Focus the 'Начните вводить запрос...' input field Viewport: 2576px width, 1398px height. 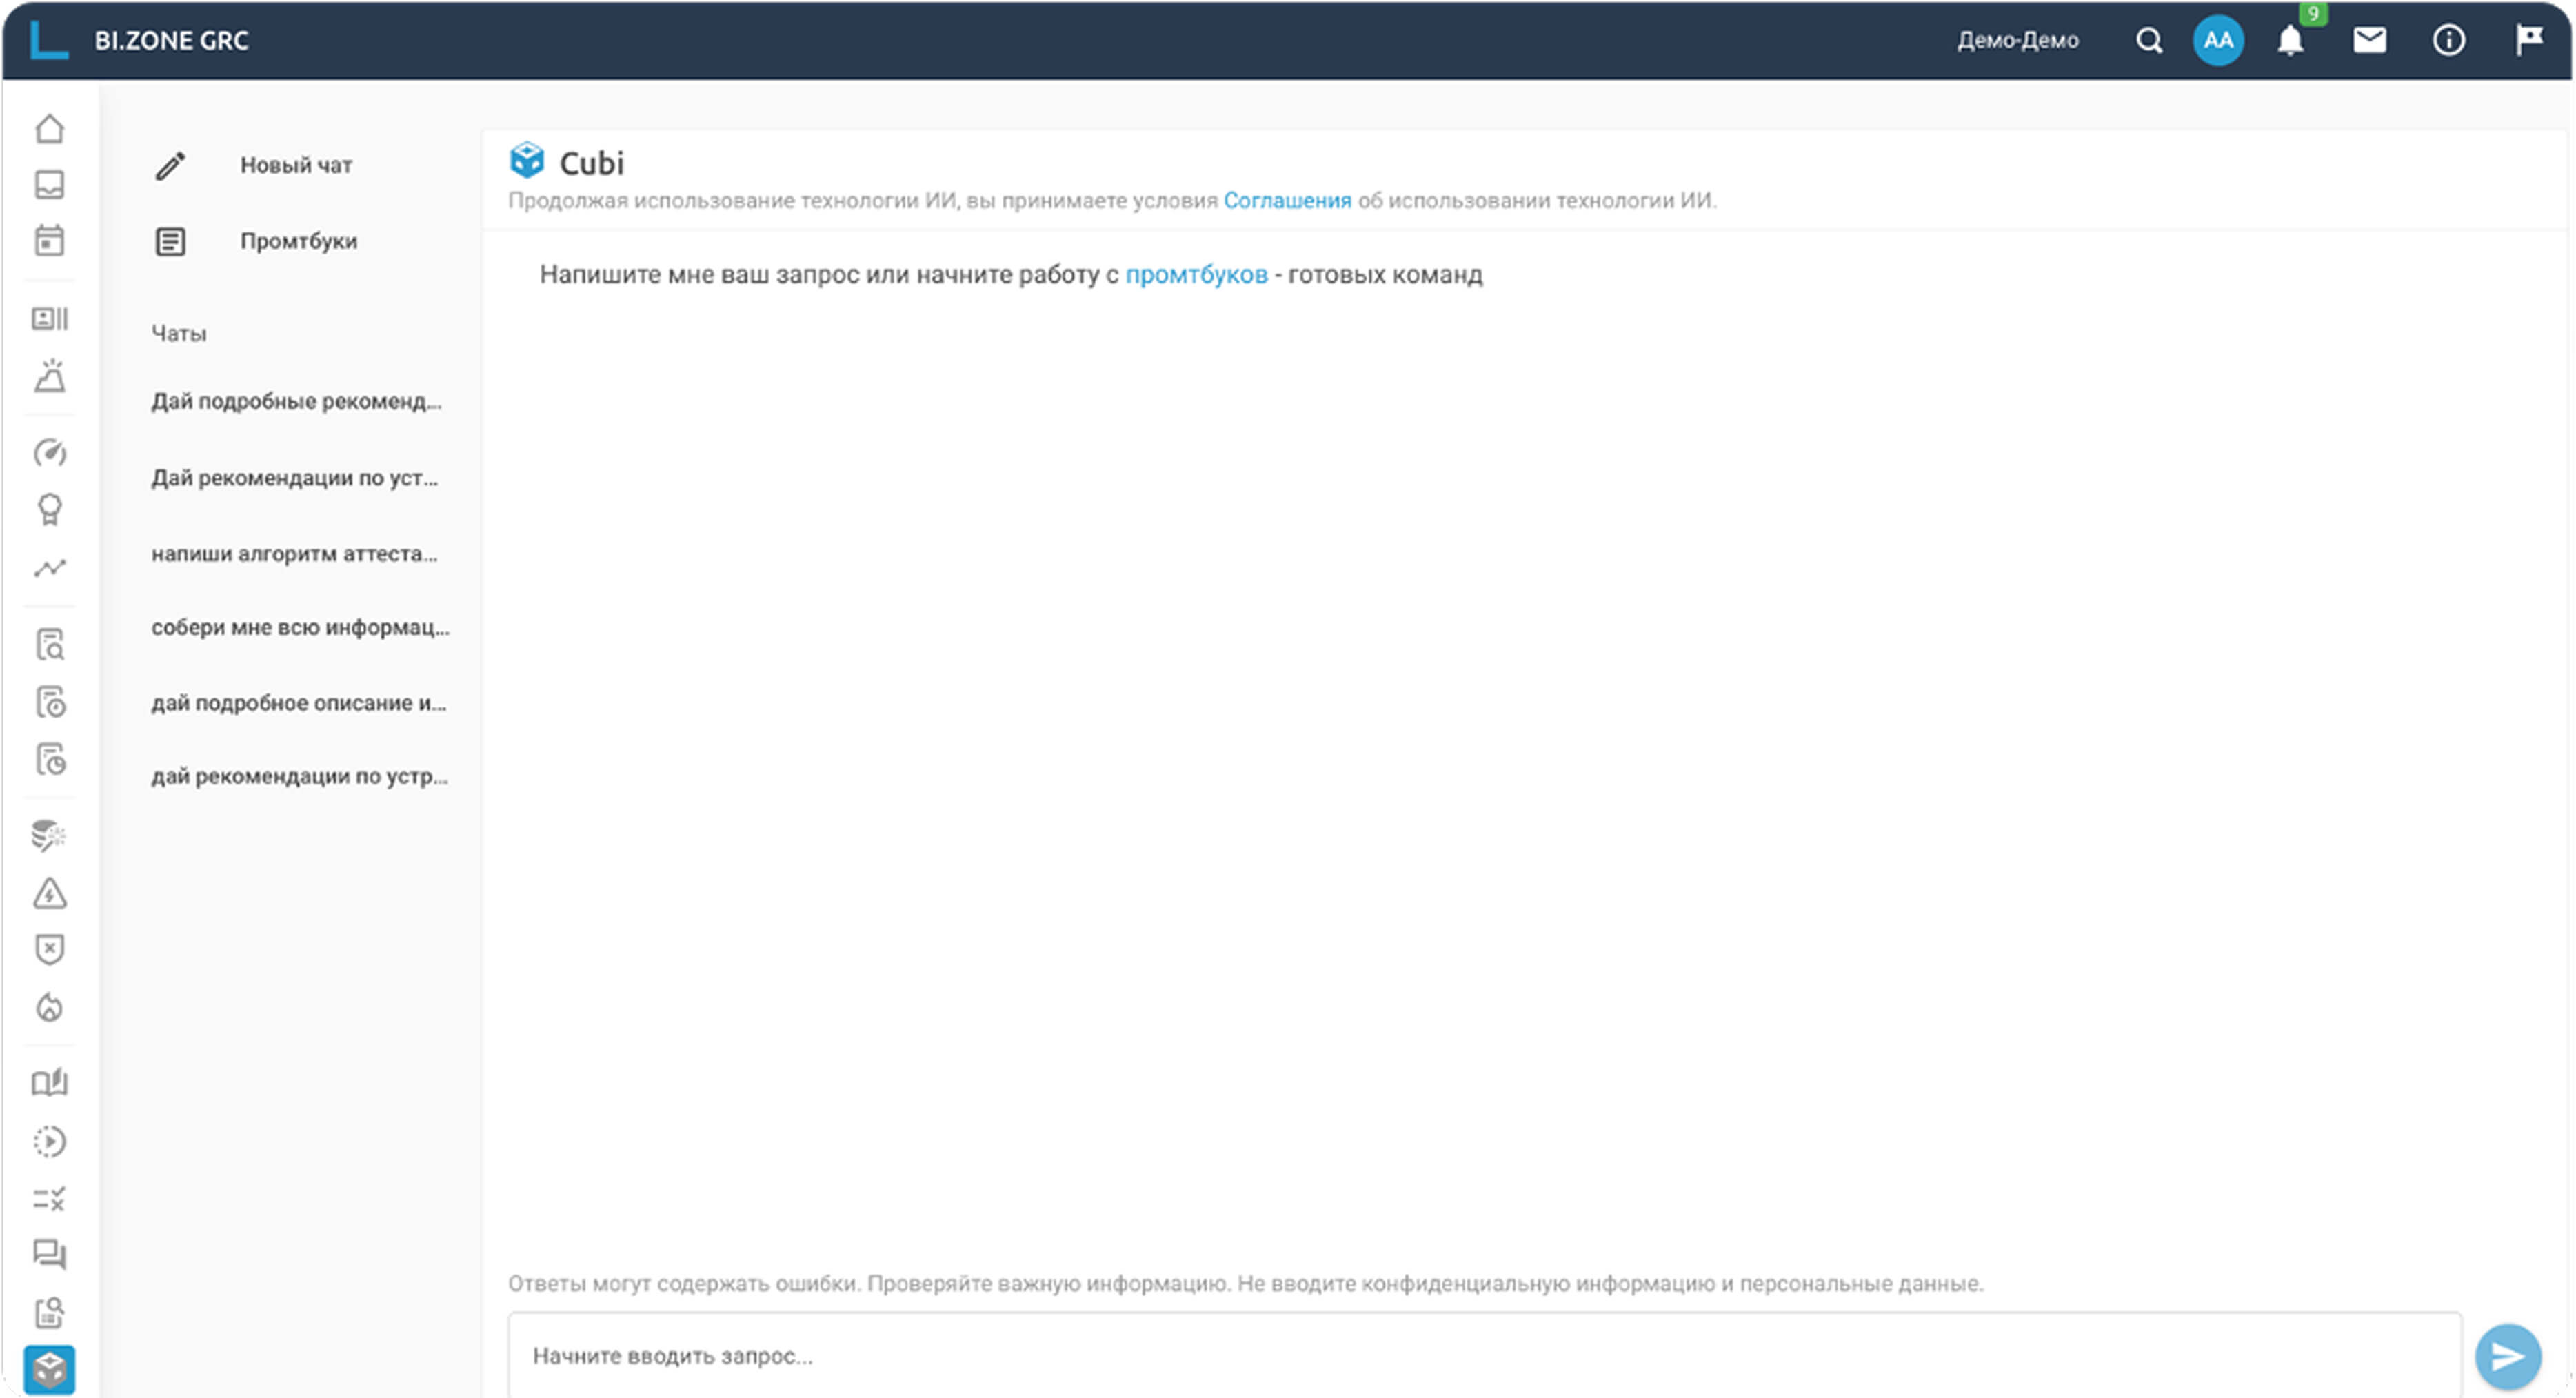(x=1484, y=1355)
